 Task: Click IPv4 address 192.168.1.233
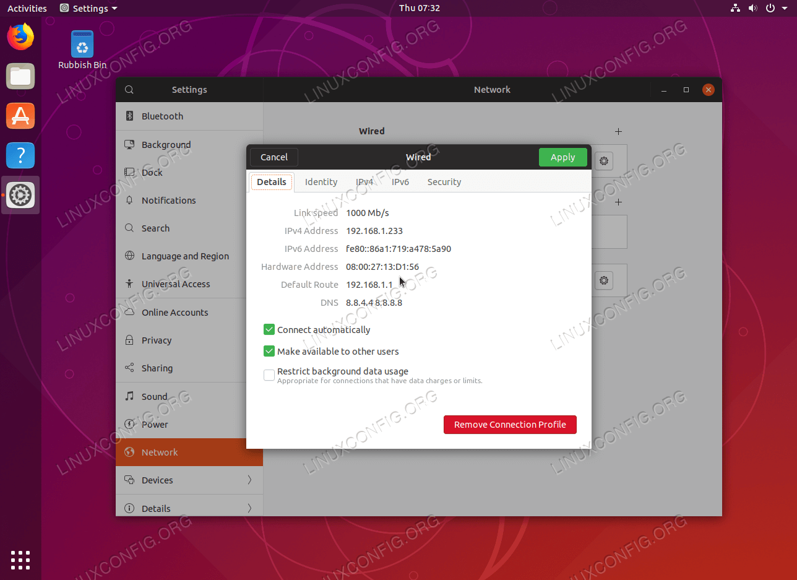(374, 230)
